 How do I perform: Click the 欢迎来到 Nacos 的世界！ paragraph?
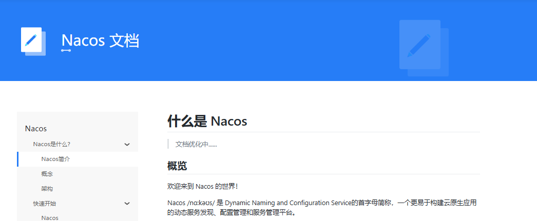tap(202, 187)
